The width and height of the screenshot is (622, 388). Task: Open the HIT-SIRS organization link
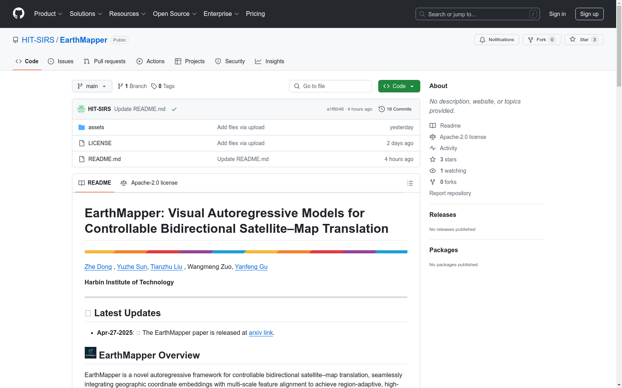pos(38,40)
